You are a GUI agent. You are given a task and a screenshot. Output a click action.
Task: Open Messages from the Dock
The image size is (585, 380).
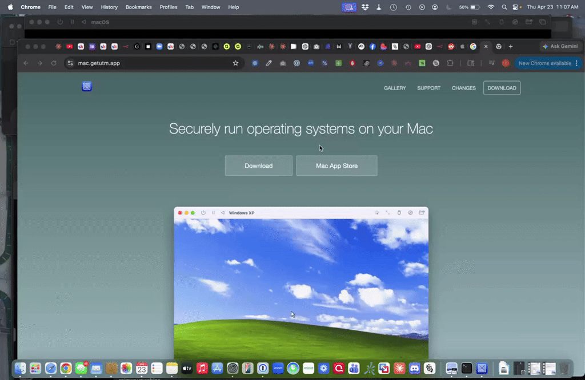click(x=81, y=369)
